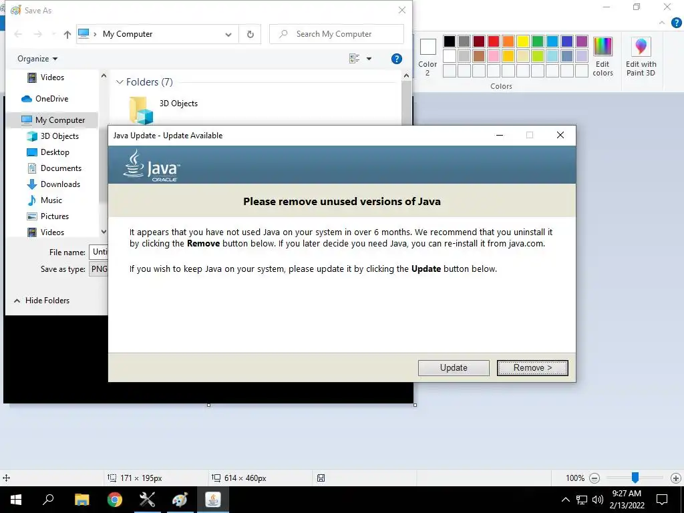Click the File name input field
This screenshot has width=684, height=513.
(x=99, y=252)
